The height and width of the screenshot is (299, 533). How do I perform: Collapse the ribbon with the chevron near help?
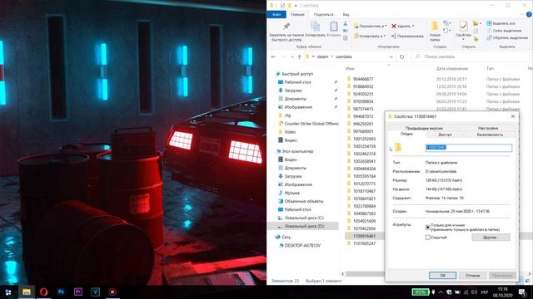tap(522, 15)
